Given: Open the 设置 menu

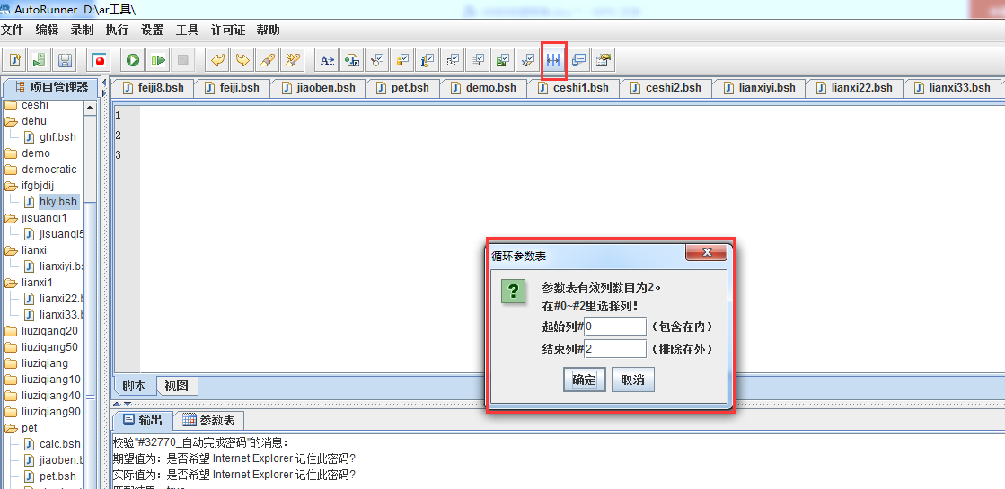Looking at the screenshot, I should coord(153,30).
